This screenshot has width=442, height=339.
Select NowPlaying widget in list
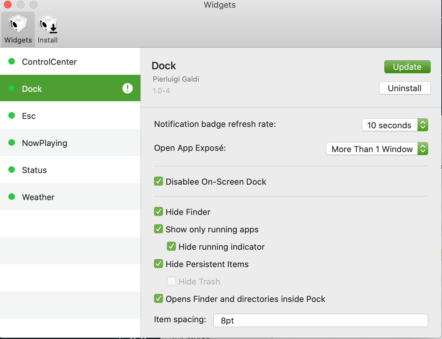click(x=70, y=143)
